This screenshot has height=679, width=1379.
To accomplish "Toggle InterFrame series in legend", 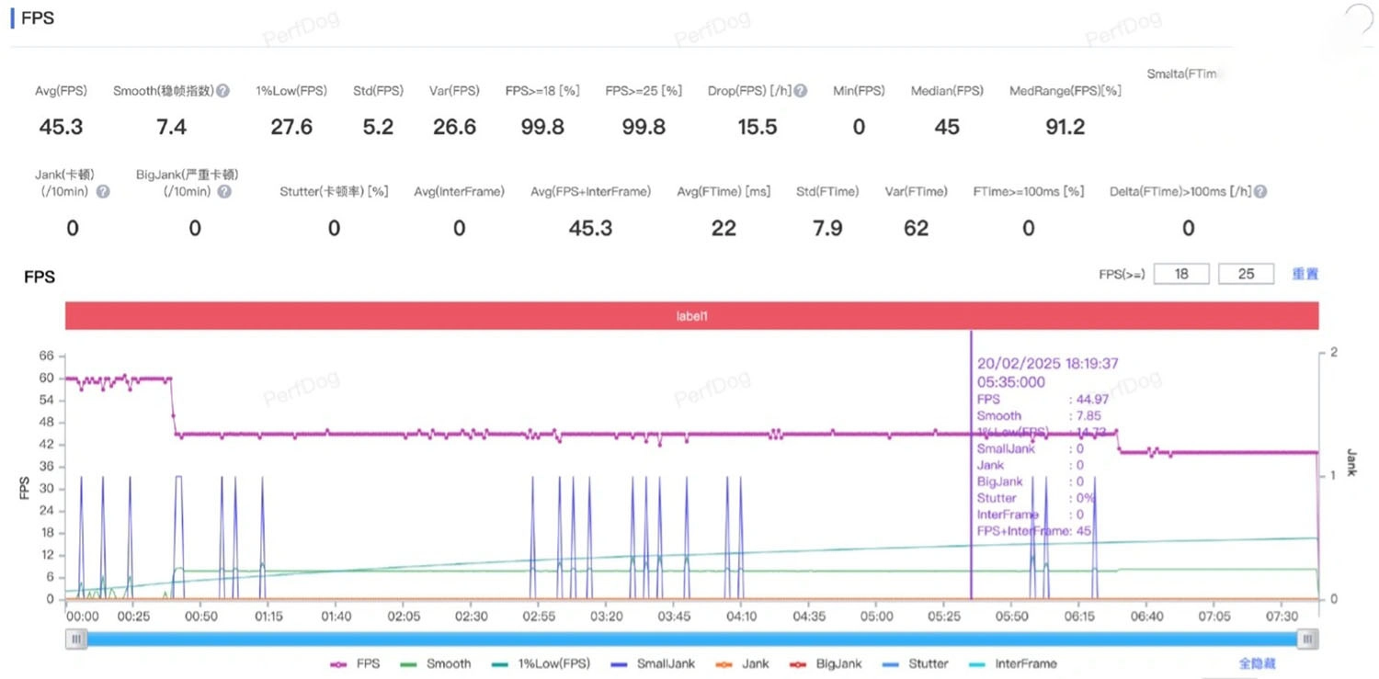I will click(1013, 663).
